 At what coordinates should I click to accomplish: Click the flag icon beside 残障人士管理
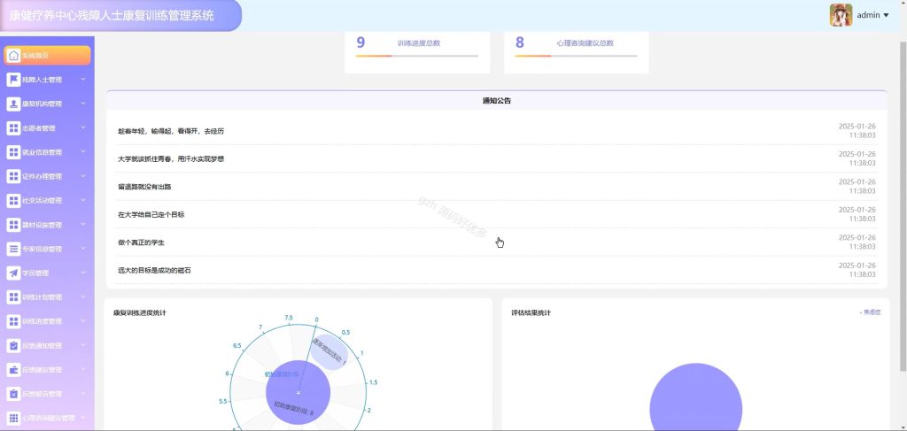[x=13, y=80]
